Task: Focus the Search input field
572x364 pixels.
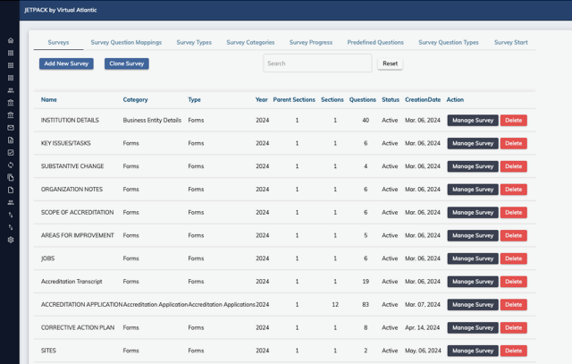Action: 317,63
